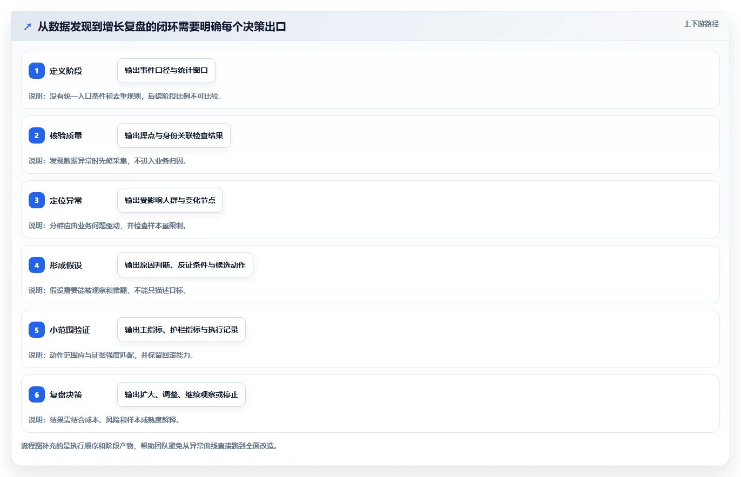Select the 小范围验证 step label
This screenshot has width=741, height=477.
[x=70, y=330]
